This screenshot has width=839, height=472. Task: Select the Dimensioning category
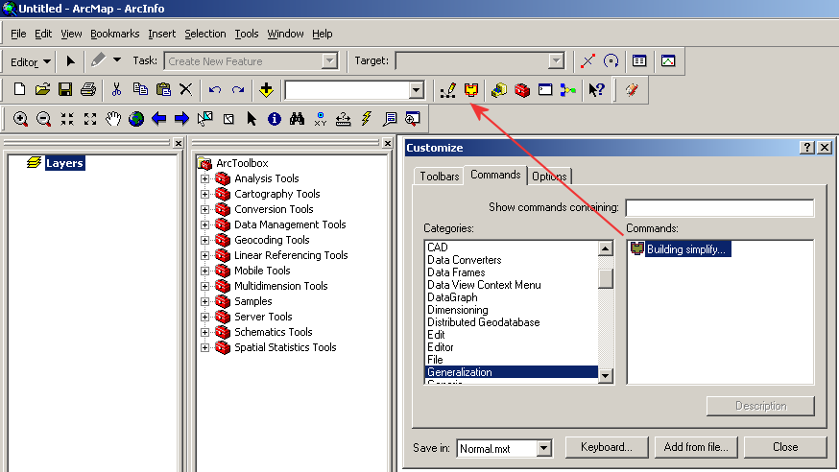tap(458, 310)
